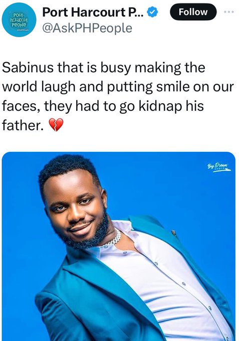
Task: Click the broken heart emoji
Action: pos(56,125)
